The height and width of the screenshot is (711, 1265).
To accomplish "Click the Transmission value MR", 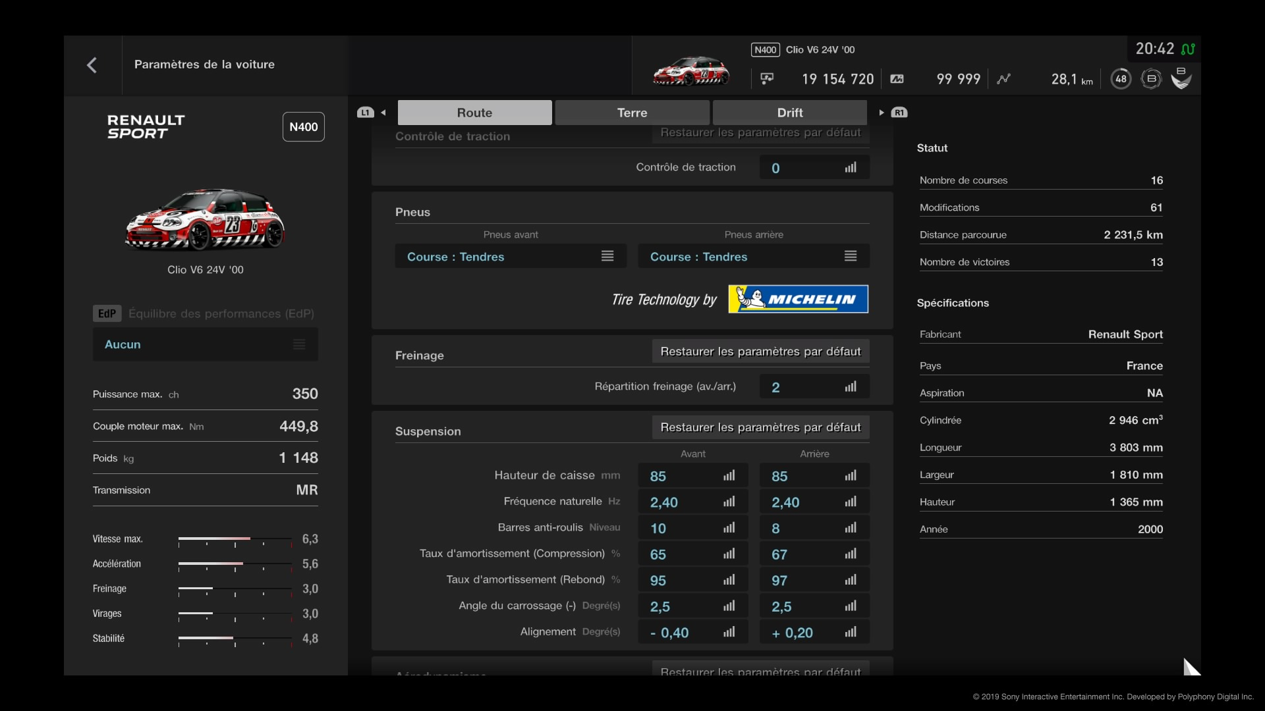I will pos(307,490).
